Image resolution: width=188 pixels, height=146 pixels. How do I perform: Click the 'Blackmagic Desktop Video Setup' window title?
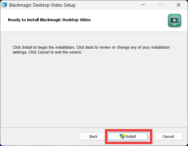click(42, 5)
